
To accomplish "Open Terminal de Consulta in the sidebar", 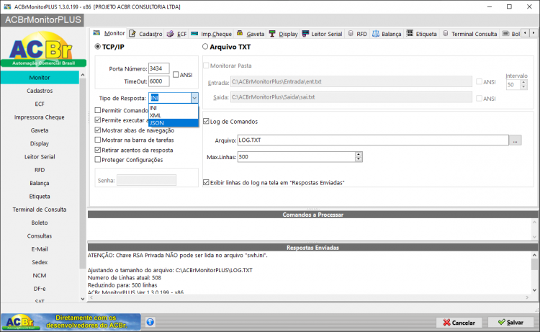I will (40, 210).
